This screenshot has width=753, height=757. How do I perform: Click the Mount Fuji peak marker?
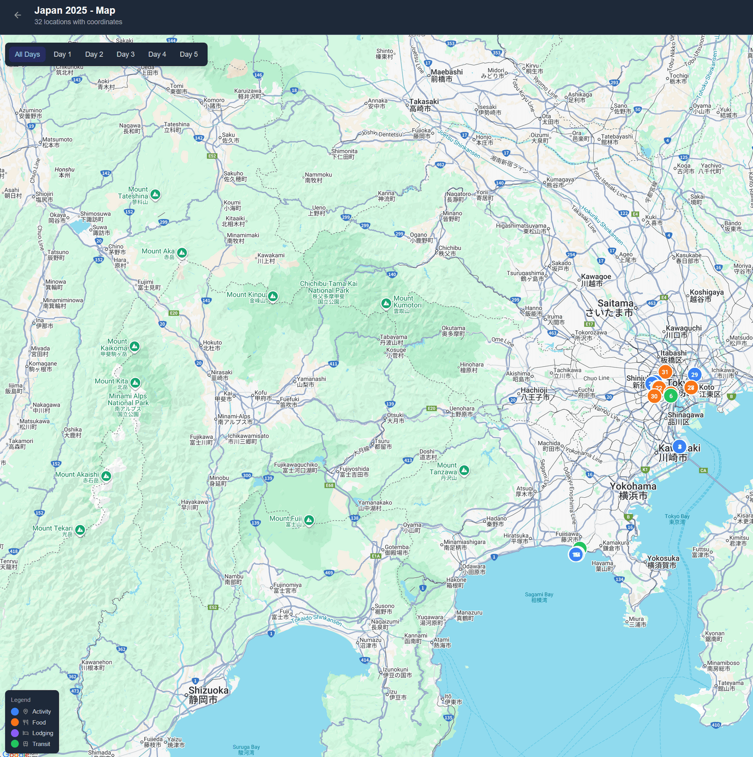point(309,520)
